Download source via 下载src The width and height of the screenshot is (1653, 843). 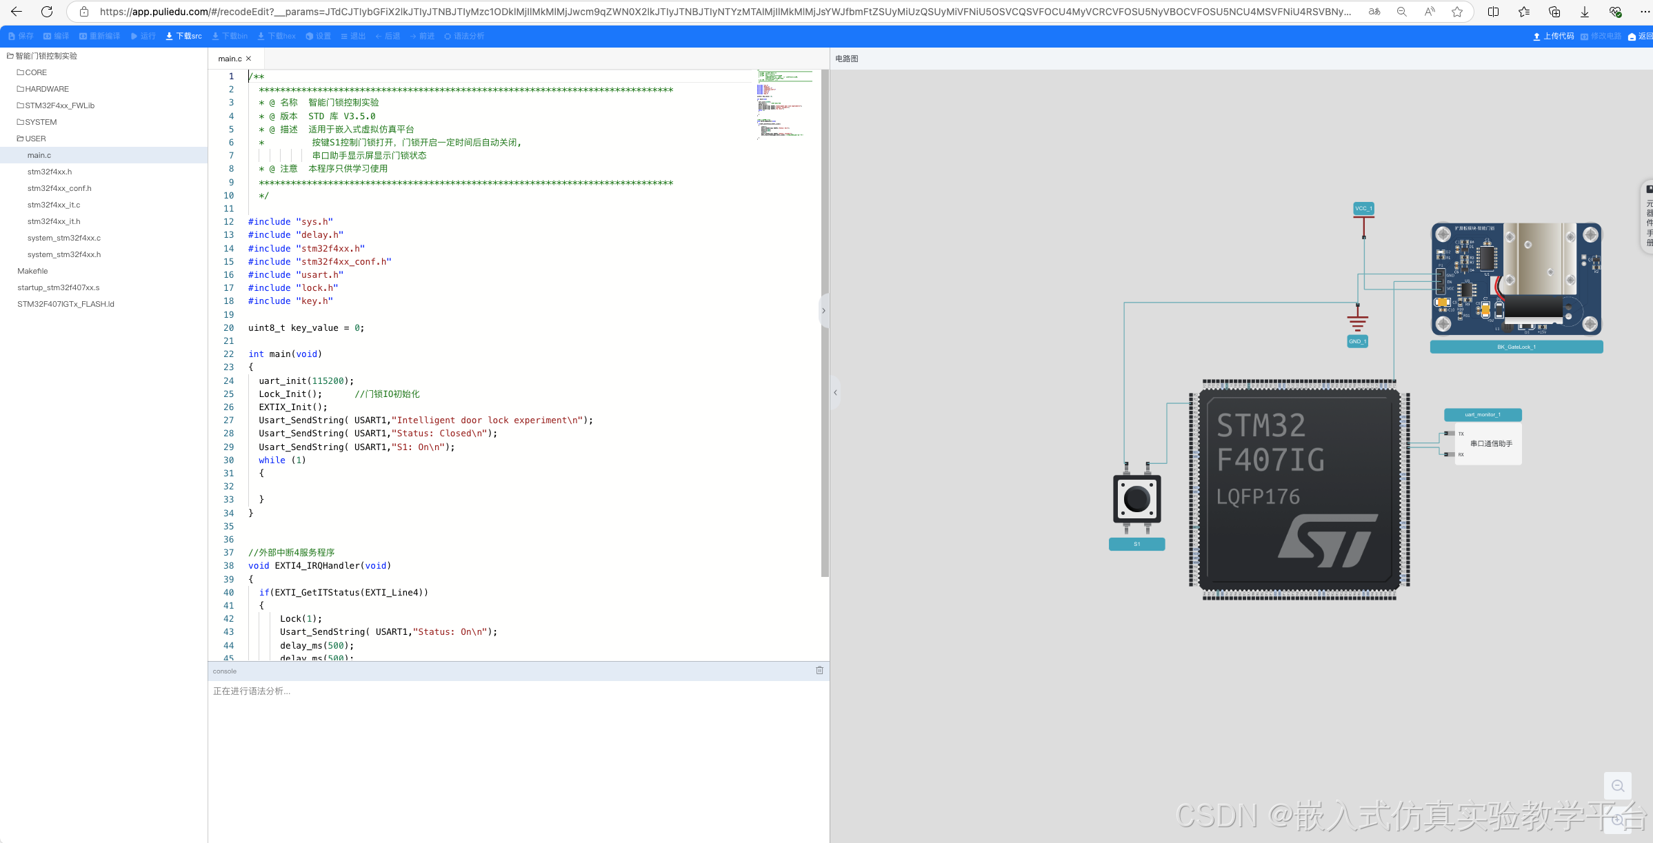pyautogui.click(x=184, y=36)
